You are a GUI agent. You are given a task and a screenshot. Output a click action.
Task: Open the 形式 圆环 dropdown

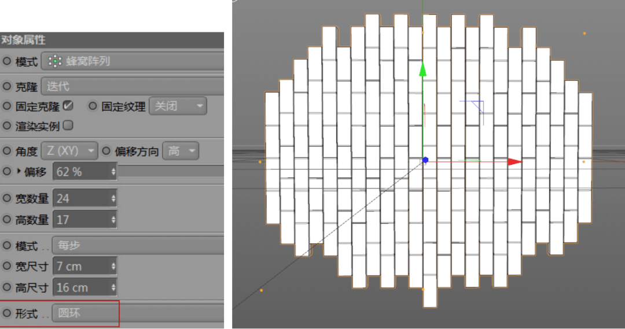point(138,313)
